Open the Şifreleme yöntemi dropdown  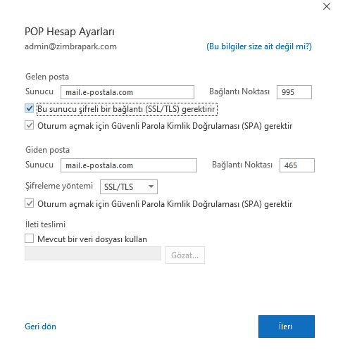(x=129, y=187)
